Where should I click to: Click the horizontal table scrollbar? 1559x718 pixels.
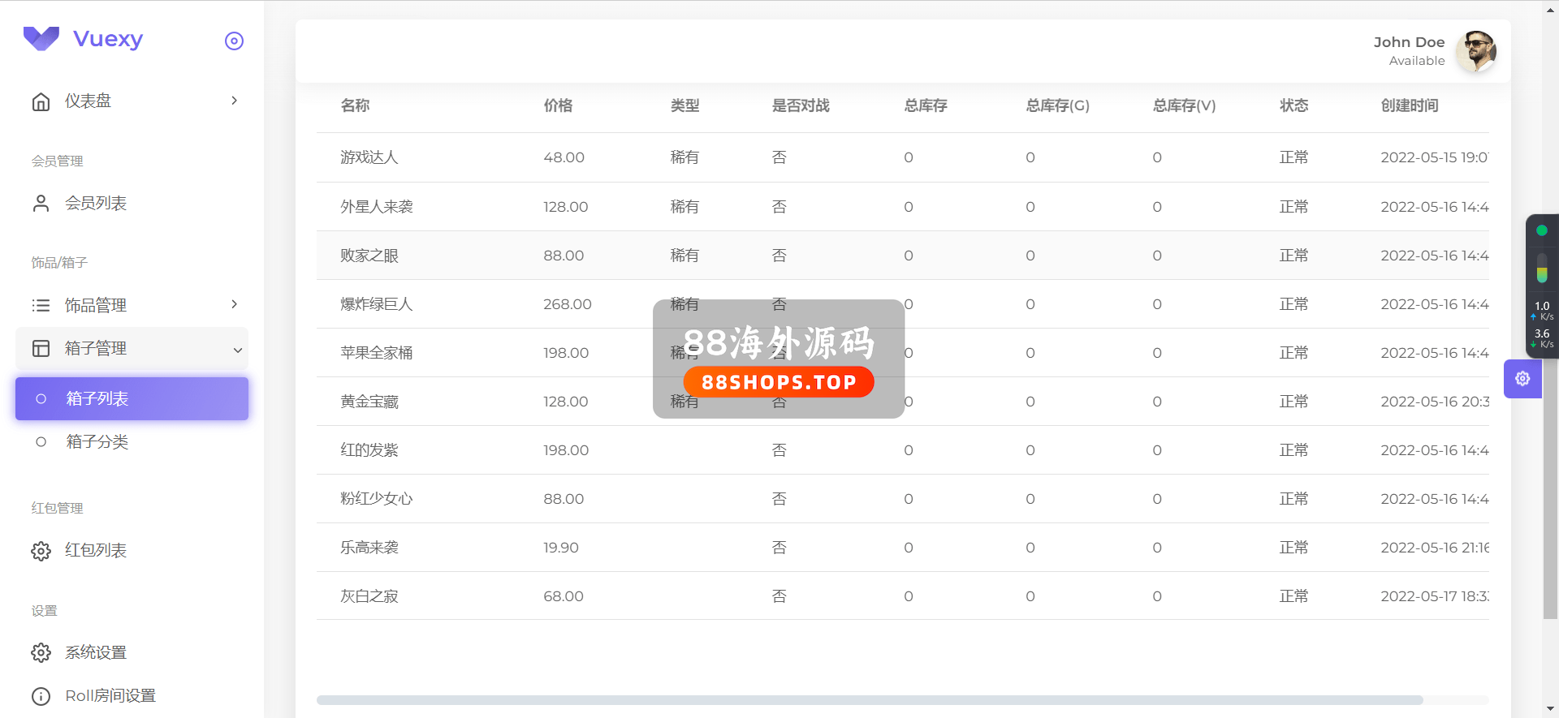(869, 699)
